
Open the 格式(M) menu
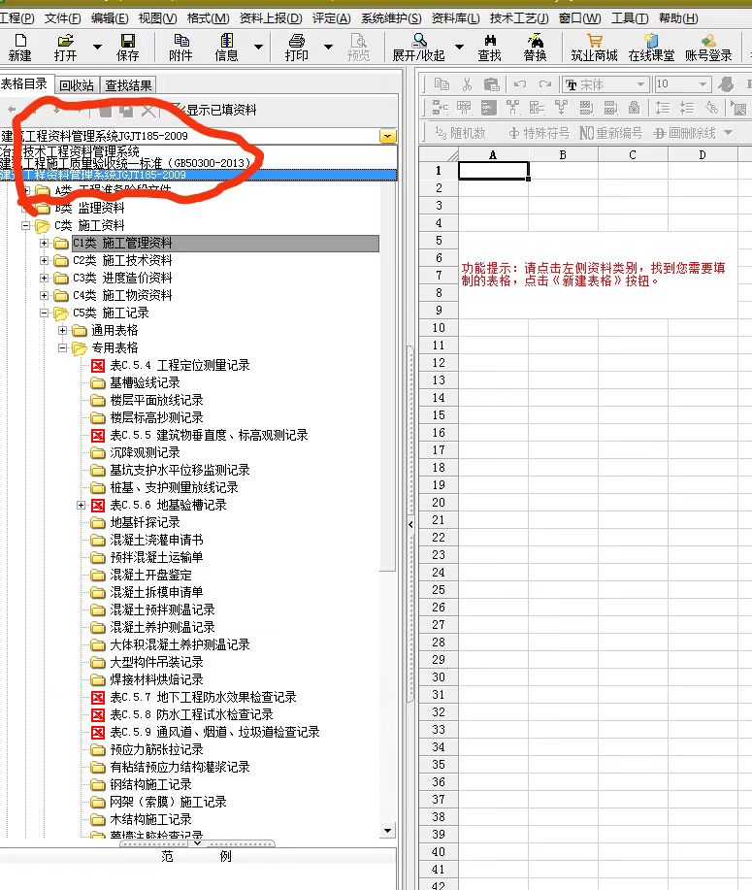pyautogui.click(x=208, y=18)
